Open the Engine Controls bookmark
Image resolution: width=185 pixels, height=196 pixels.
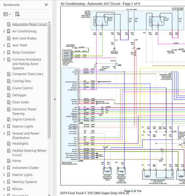point(24,120)
